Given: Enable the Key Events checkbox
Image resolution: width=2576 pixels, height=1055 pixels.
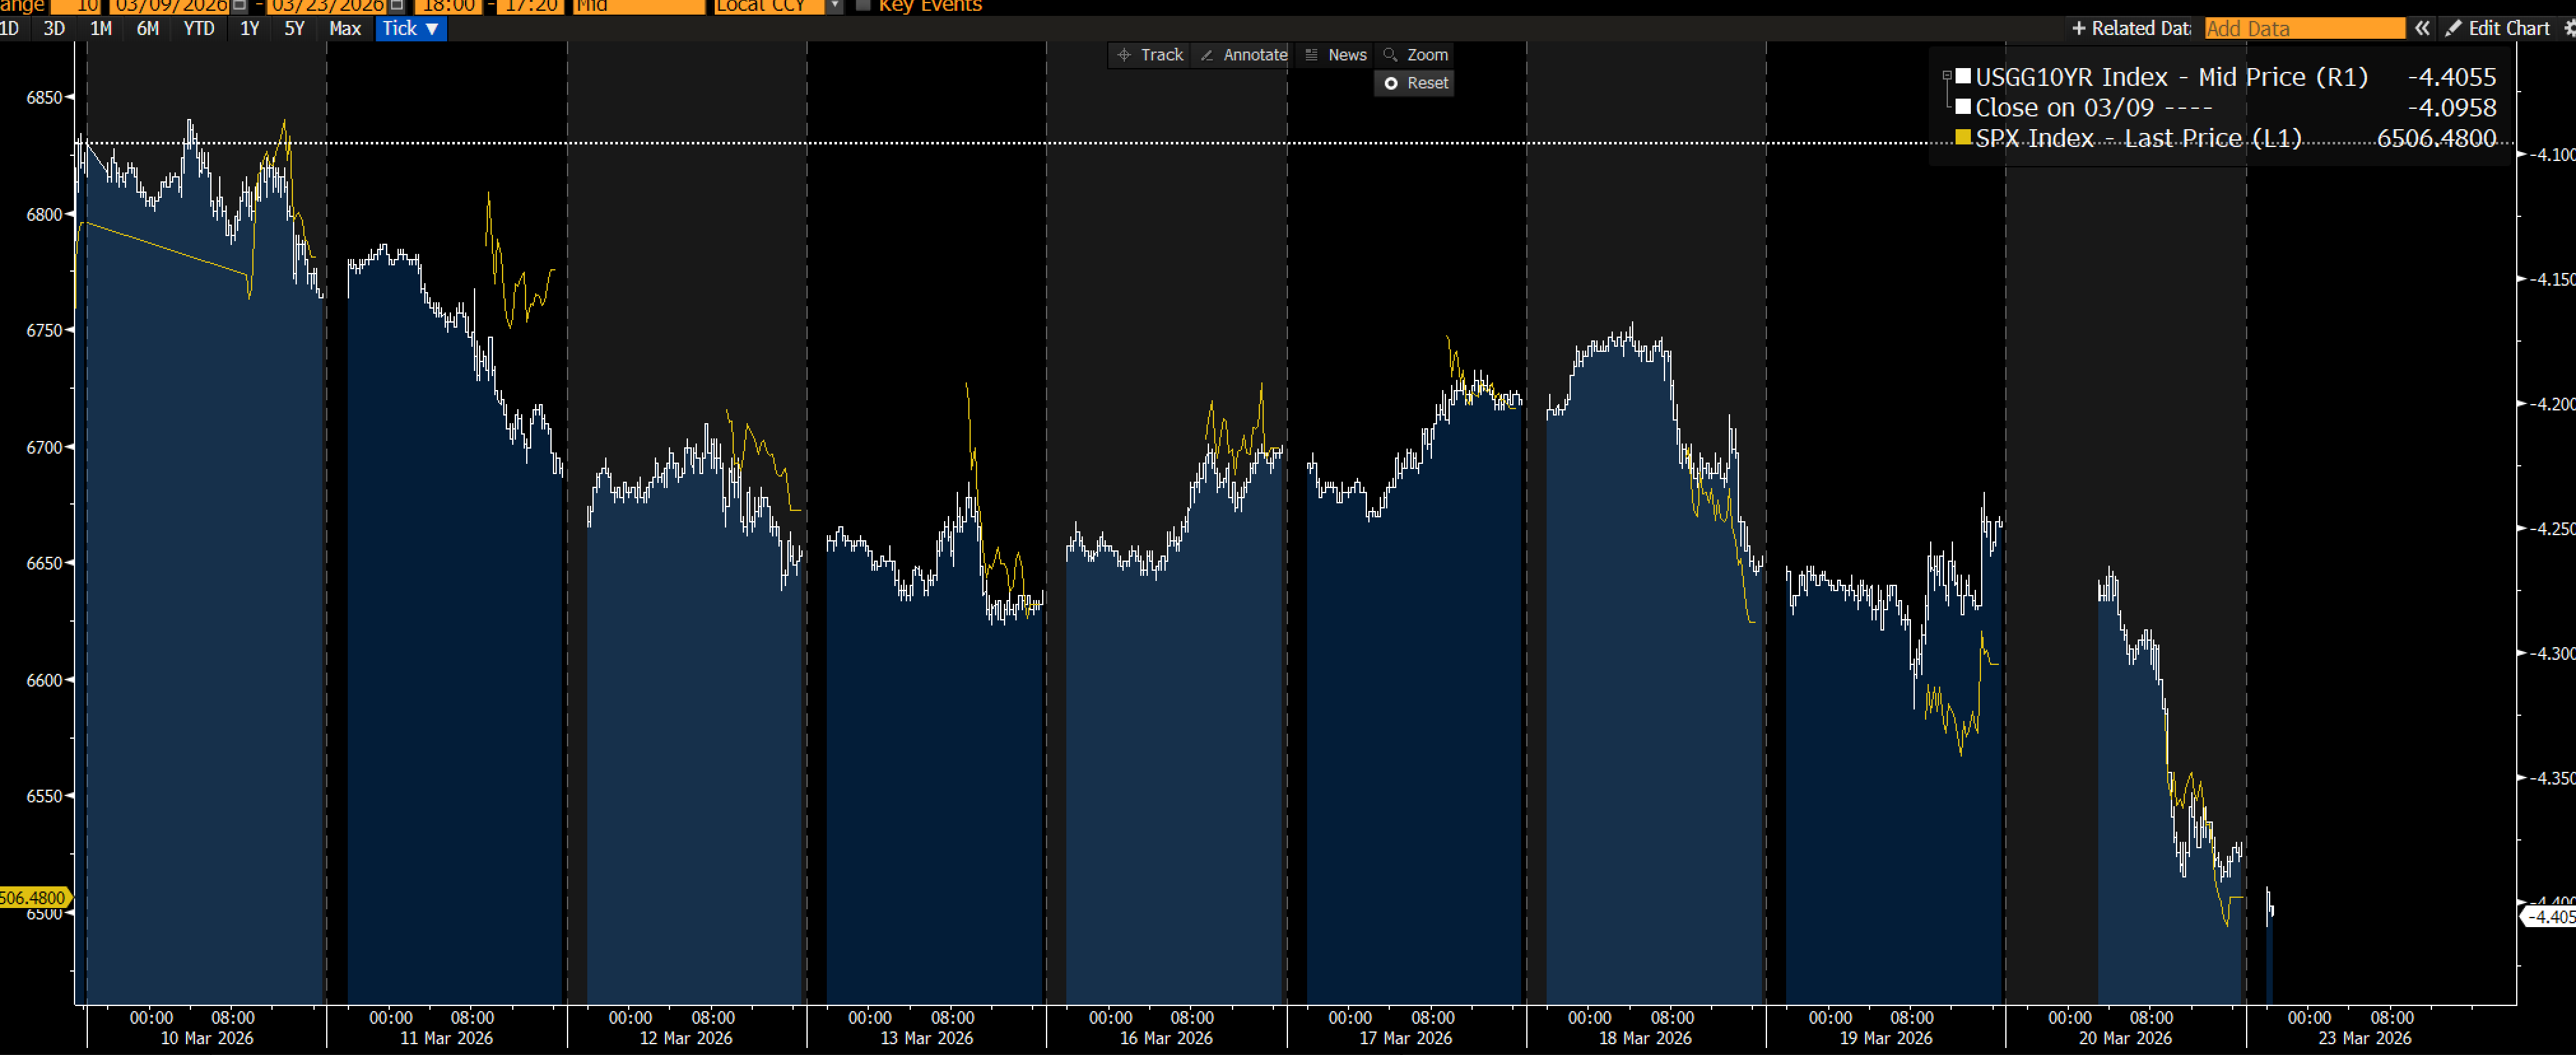Looking at the screenshot, I should pyautogui.click(x=863, y=6).
